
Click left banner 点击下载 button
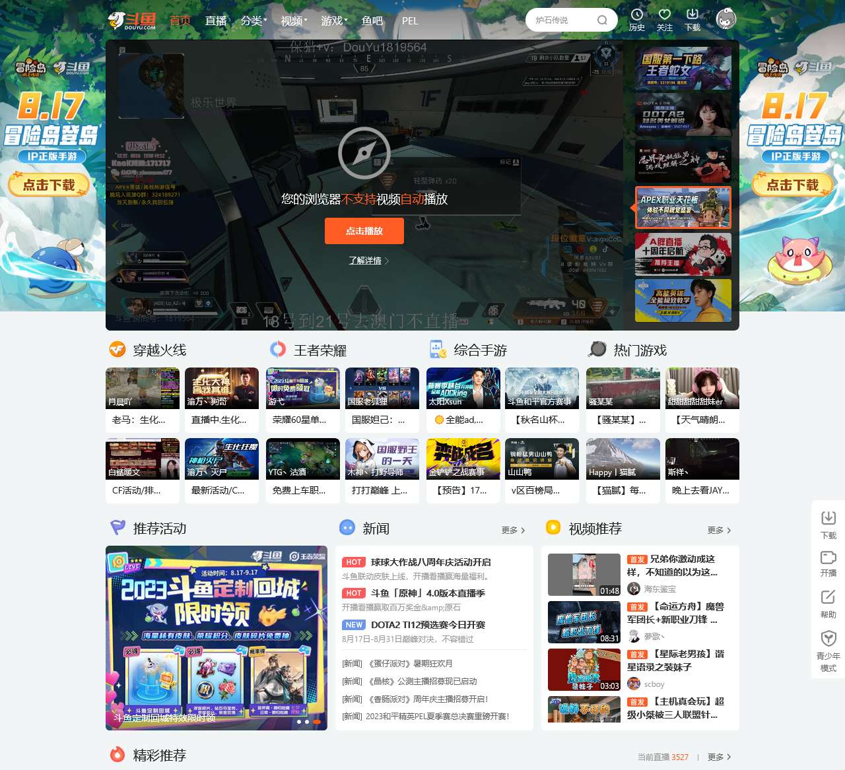(50, 185)
